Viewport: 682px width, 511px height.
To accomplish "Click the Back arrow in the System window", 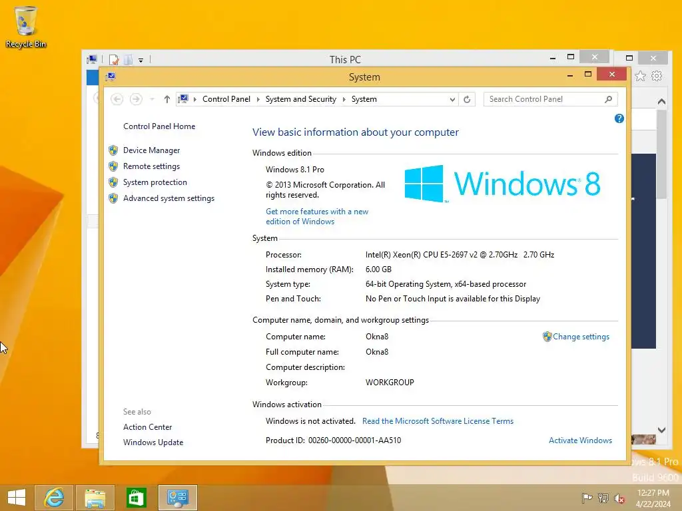I will (x=117, y=100).
